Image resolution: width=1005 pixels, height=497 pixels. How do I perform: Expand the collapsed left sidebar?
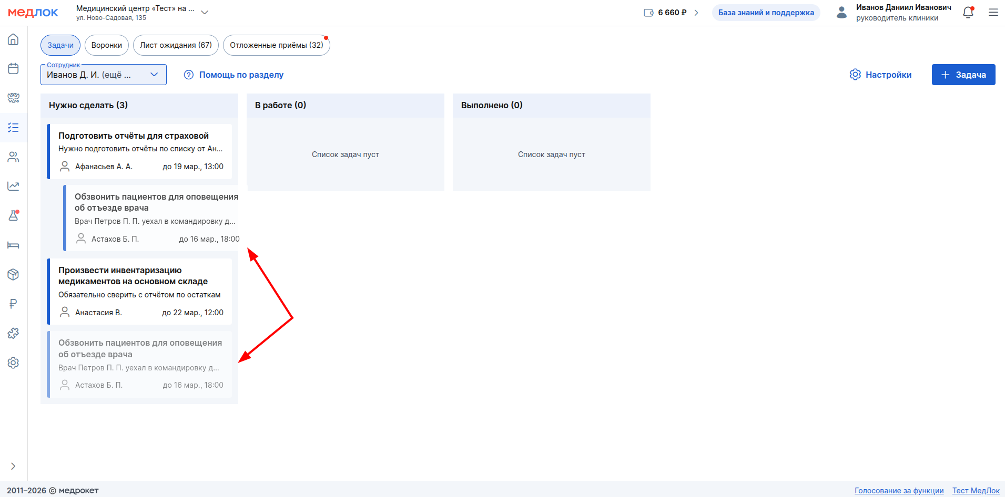pos(13,466)
